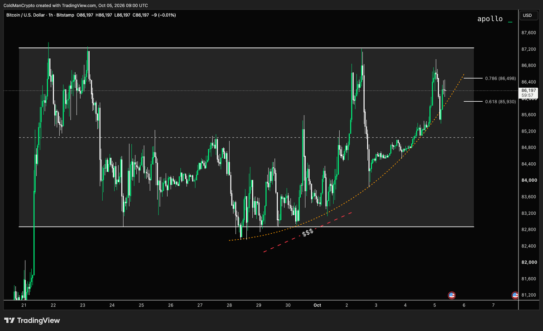Click the US flag event marker beside the 81,200 label
Screen dimensions: 543x331
[515, 295]
